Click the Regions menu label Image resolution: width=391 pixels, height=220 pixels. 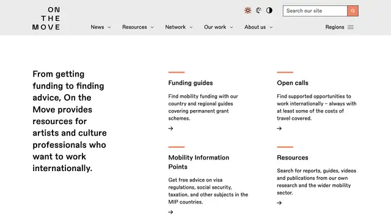click(335, 27)
